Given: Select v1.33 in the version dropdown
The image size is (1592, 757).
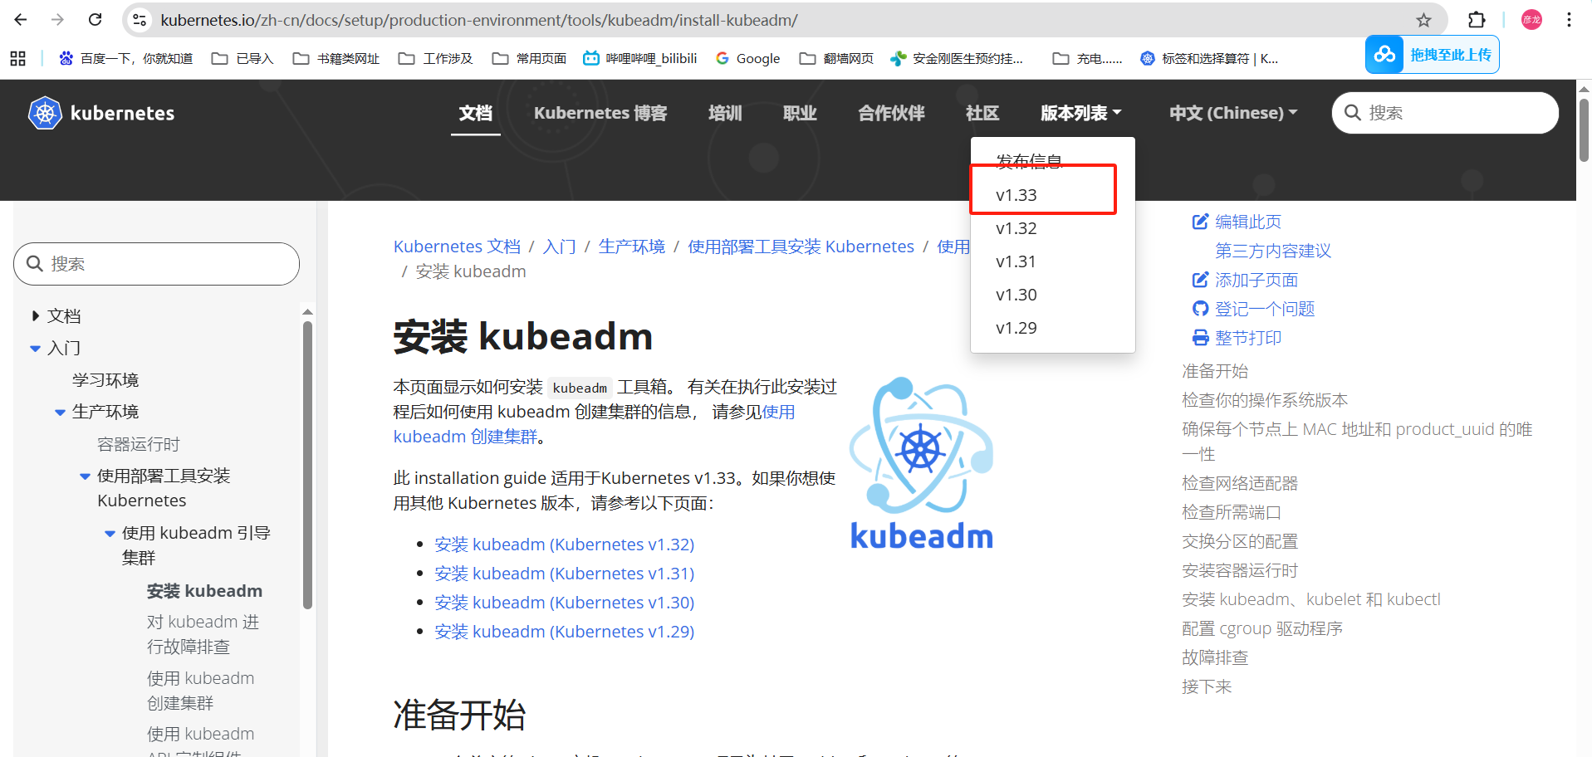Looking at the screenshot, I should [1052, 195].
